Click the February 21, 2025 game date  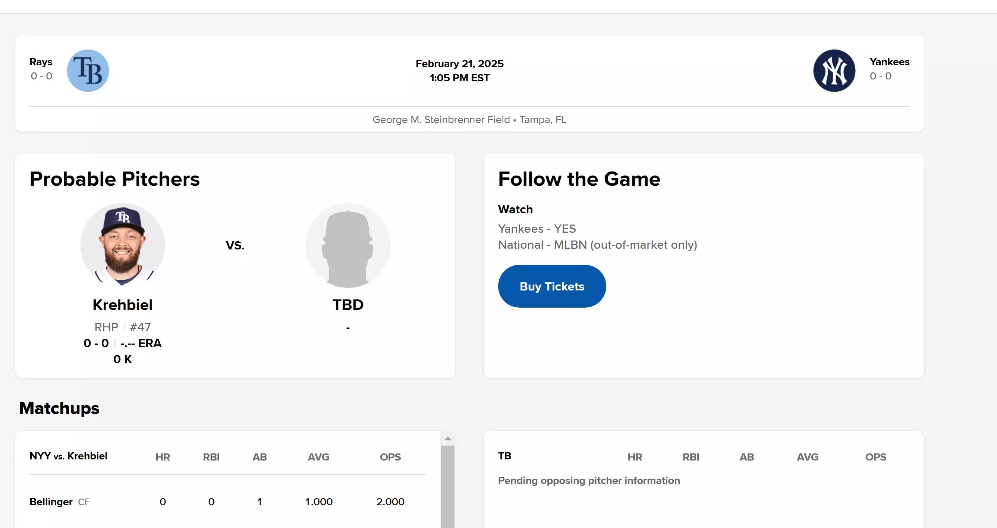coord(459,63)
